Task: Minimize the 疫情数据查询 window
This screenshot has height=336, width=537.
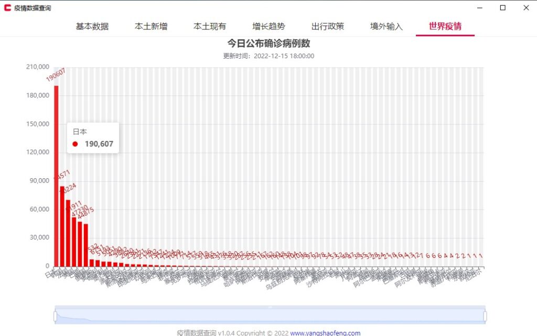Action: 480,7
